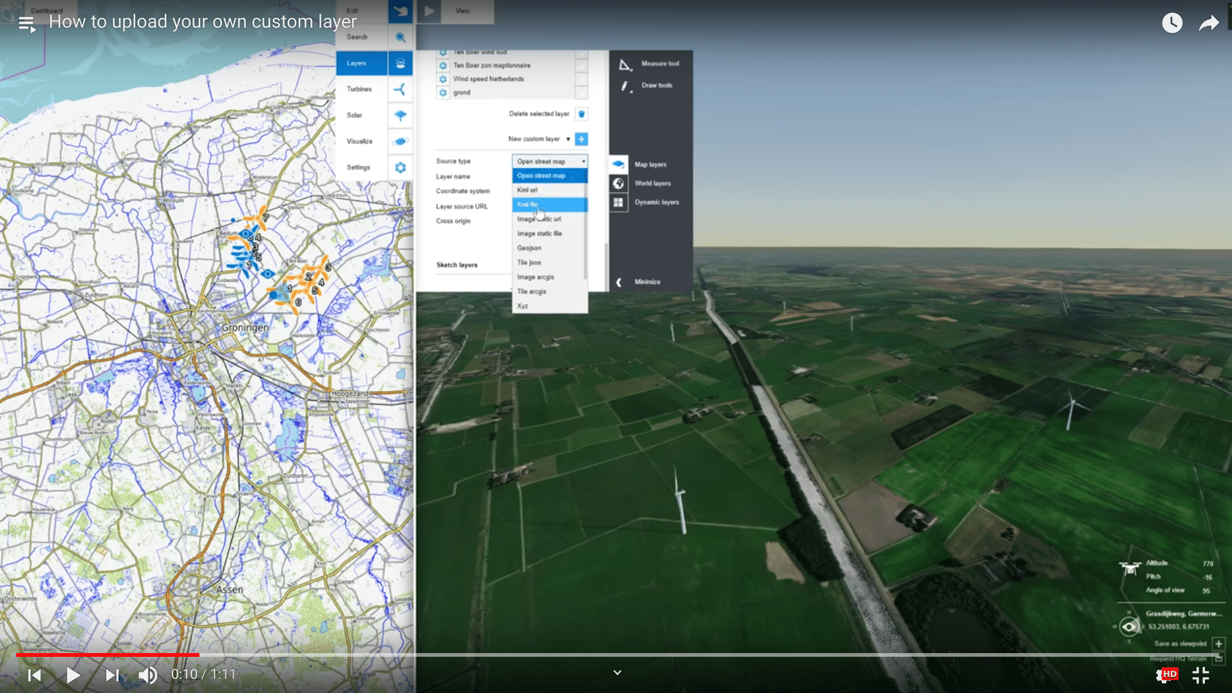Open the Settings menu item label
Image resolution: width=1232 pixels, height=693 pixels.
pos(358,167)
